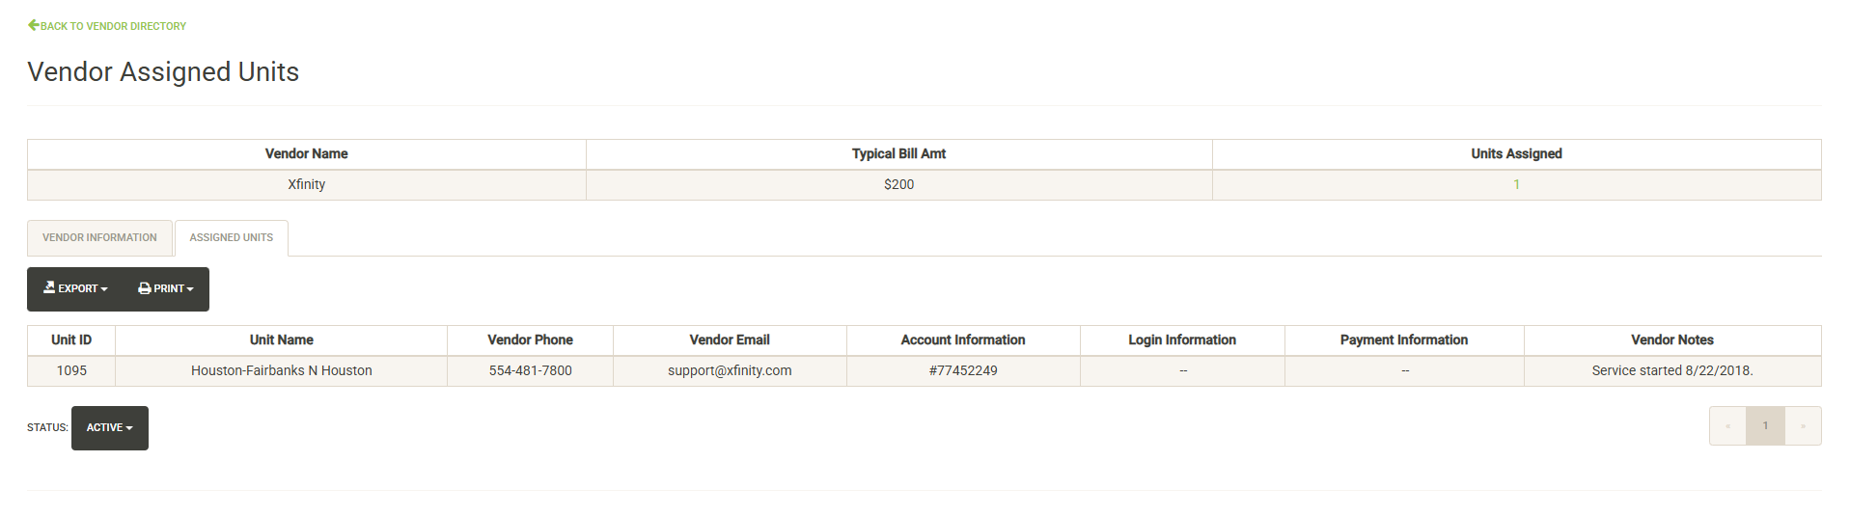
Task: Expand the Print dropdown menu
Action: pos(166,289)
